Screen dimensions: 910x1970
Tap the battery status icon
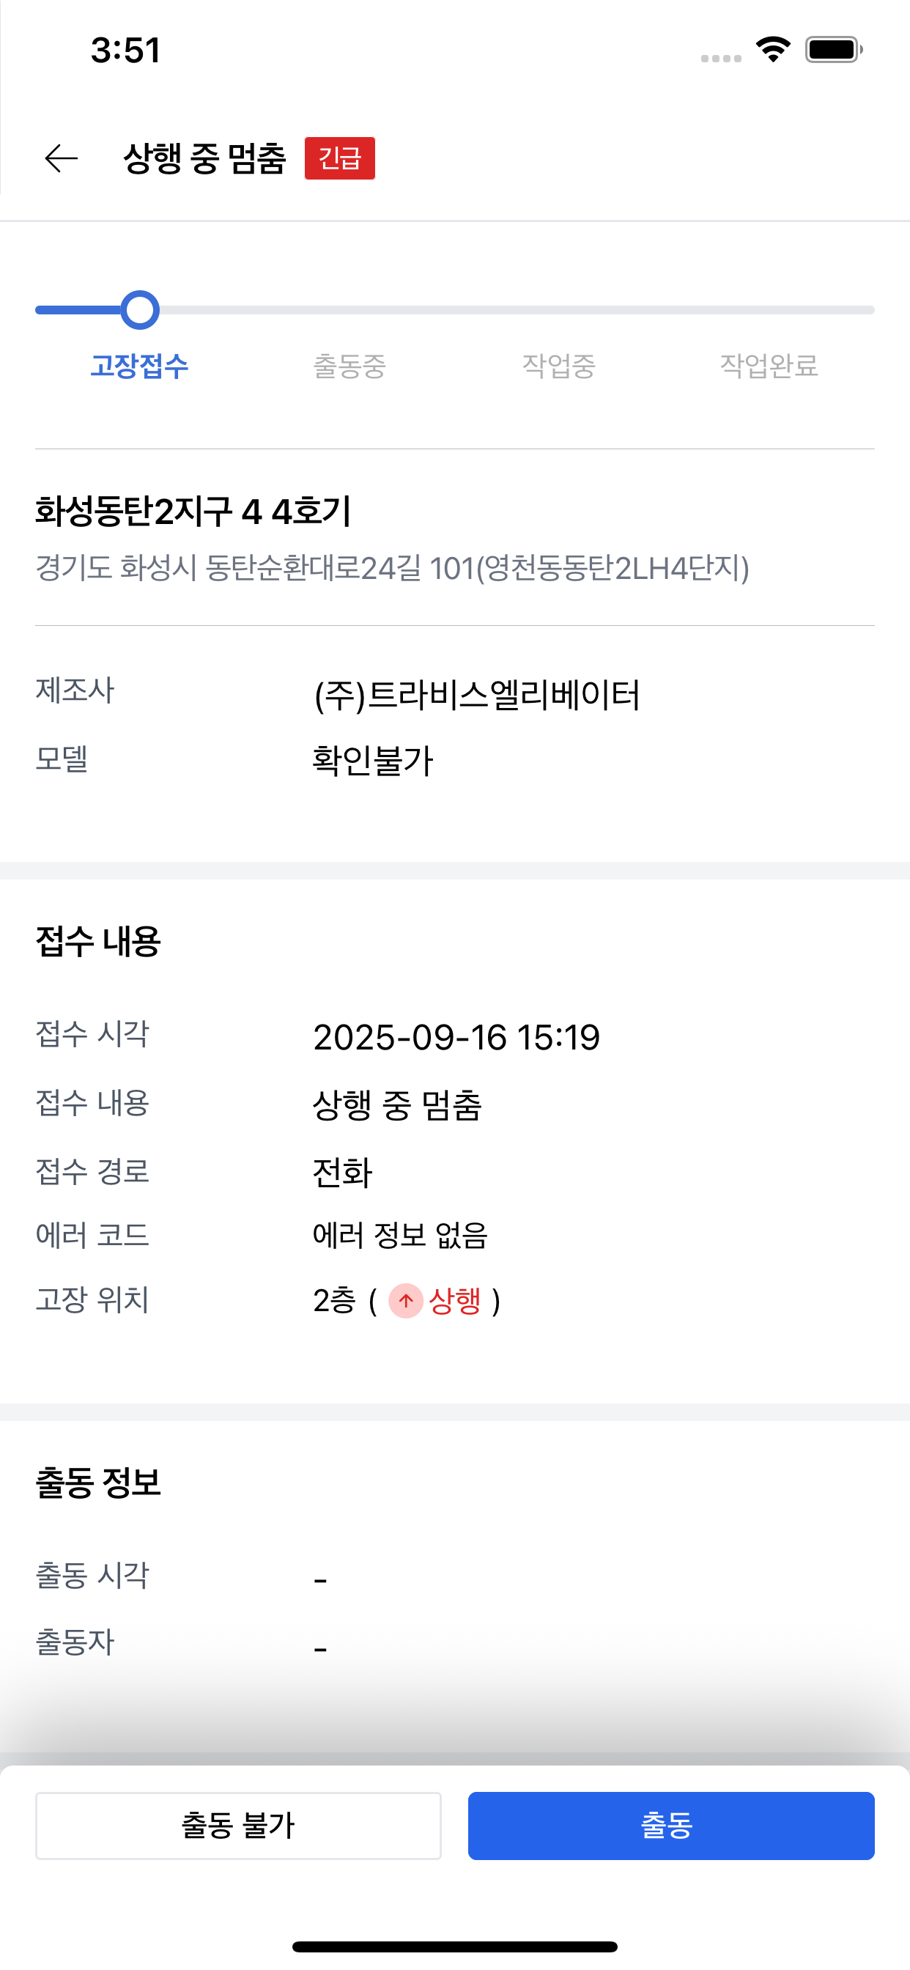(x=834, y=50)
